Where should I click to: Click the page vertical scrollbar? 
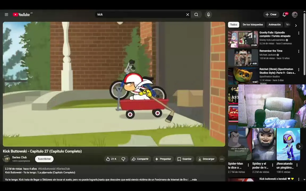point(304,44)
